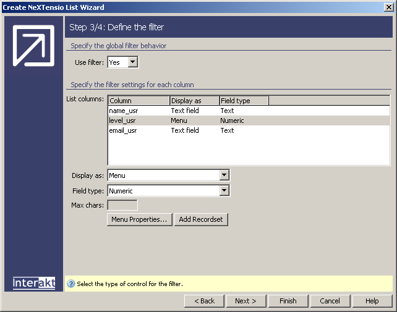The image size is (397, 312).
Task: Open the Use filter dropdown
Action: [133, 62]
